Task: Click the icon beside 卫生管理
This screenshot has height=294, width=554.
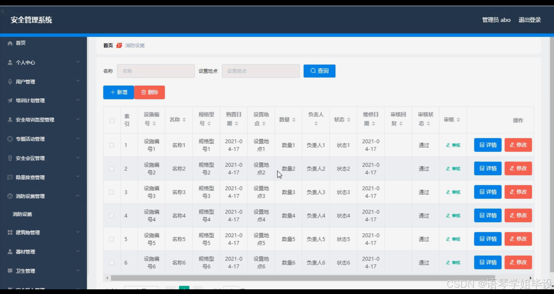Action: point(10,271)
